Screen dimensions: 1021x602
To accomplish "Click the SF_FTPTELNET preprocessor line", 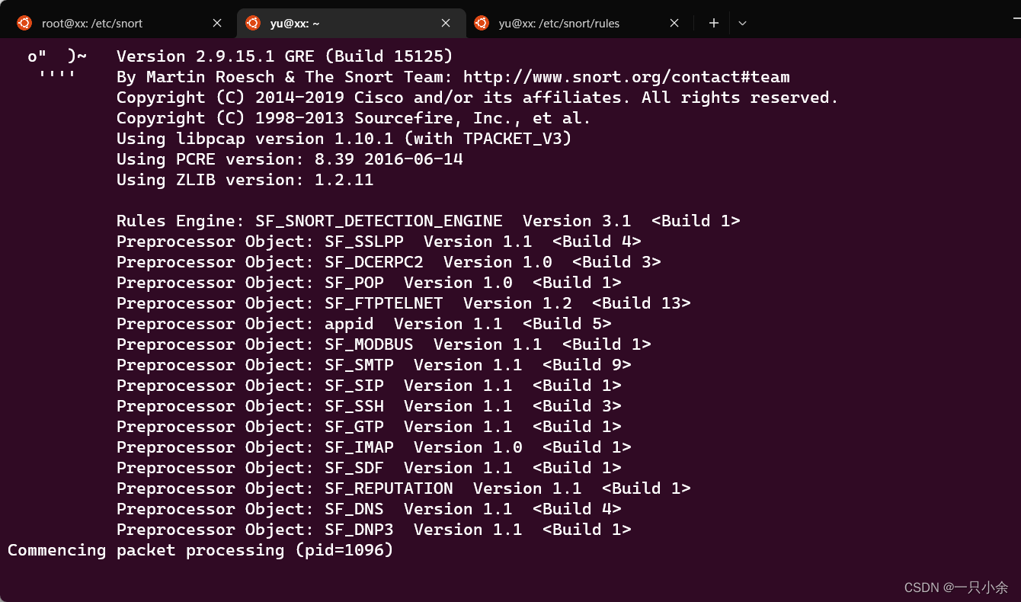I will 404,303.
